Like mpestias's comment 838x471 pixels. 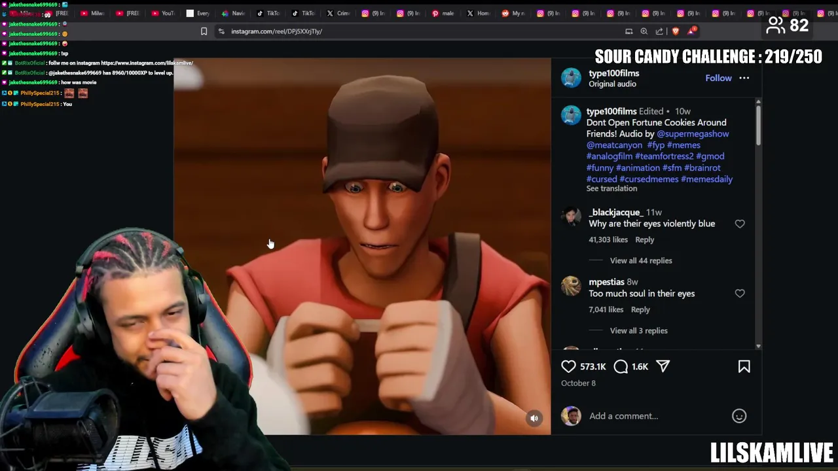740,294
